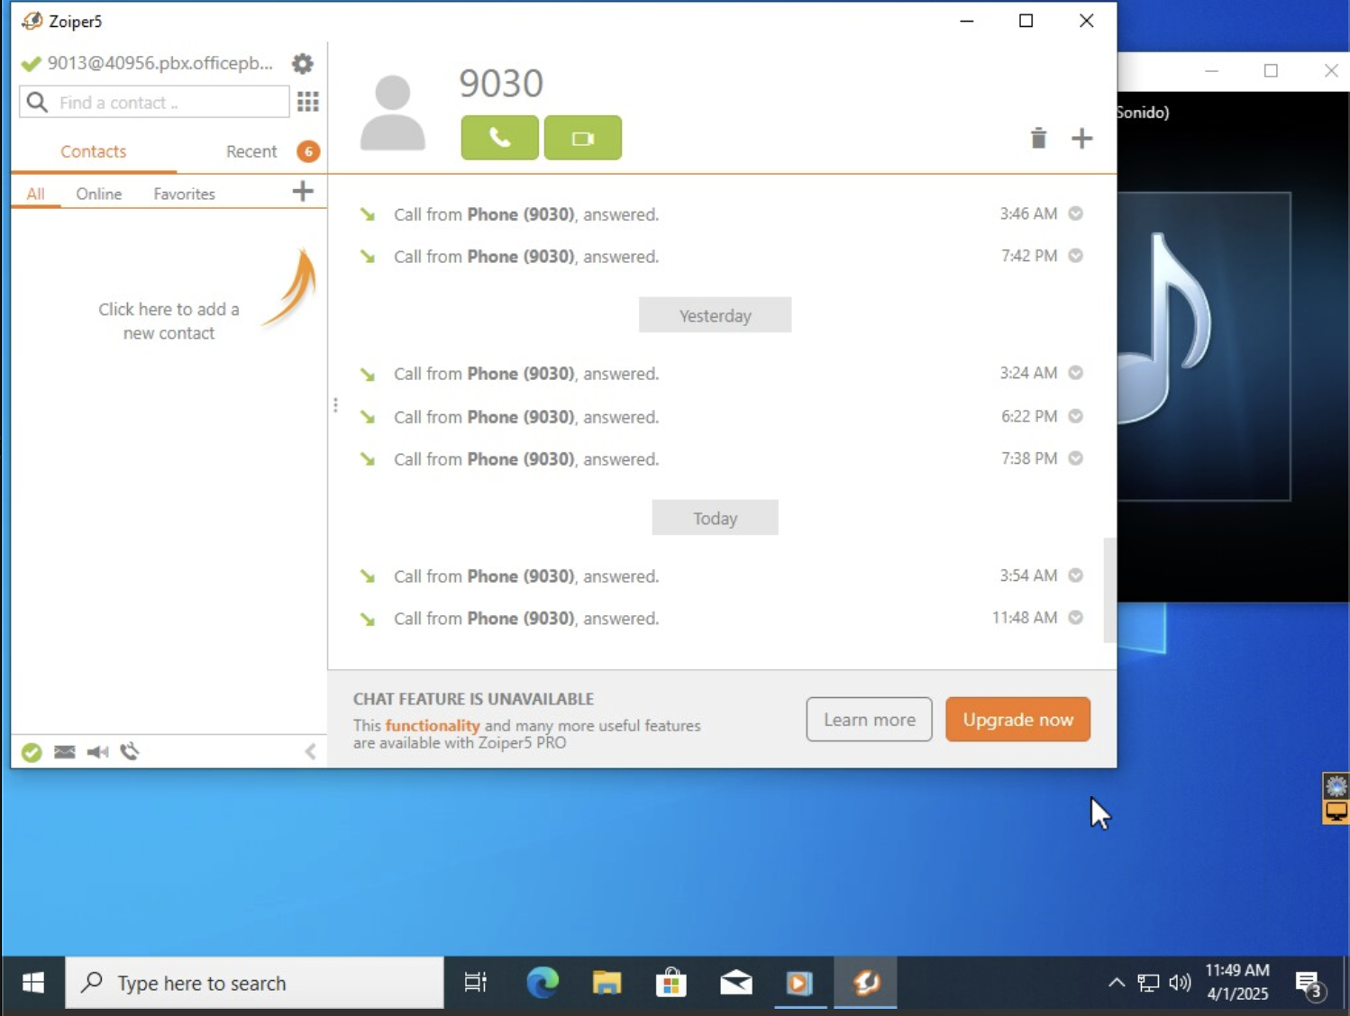The height and width of the screenshot is (1016, 1350).
Task: Click the 3:24 AM call from Phone (9030) text
Action: 526,374
